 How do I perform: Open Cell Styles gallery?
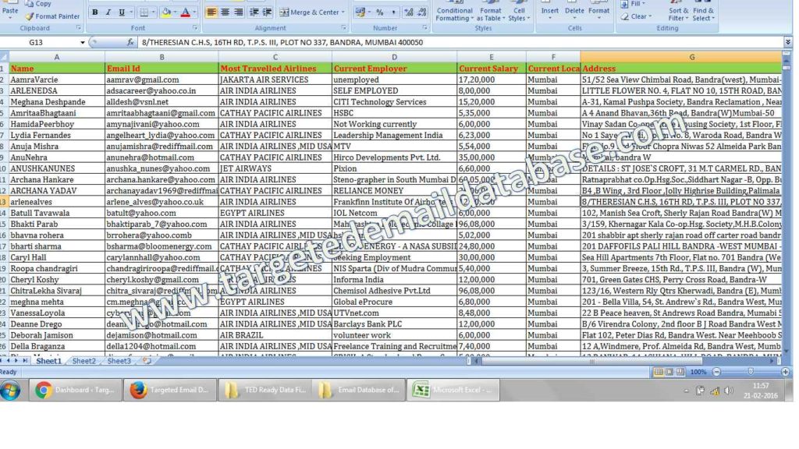(519, 12)
